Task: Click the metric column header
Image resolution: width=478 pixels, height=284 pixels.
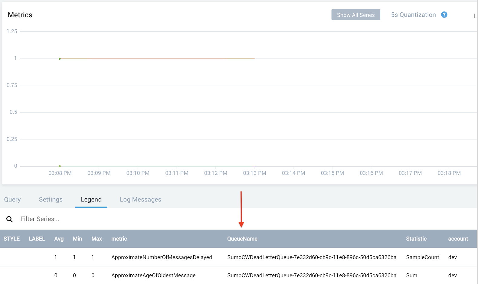Action: click(x=119, y=239)
